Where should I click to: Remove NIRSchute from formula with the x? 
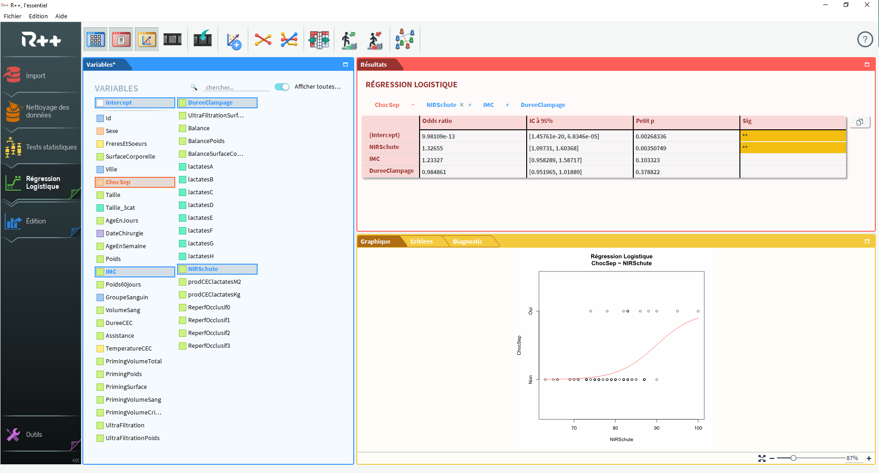(462, 105)
